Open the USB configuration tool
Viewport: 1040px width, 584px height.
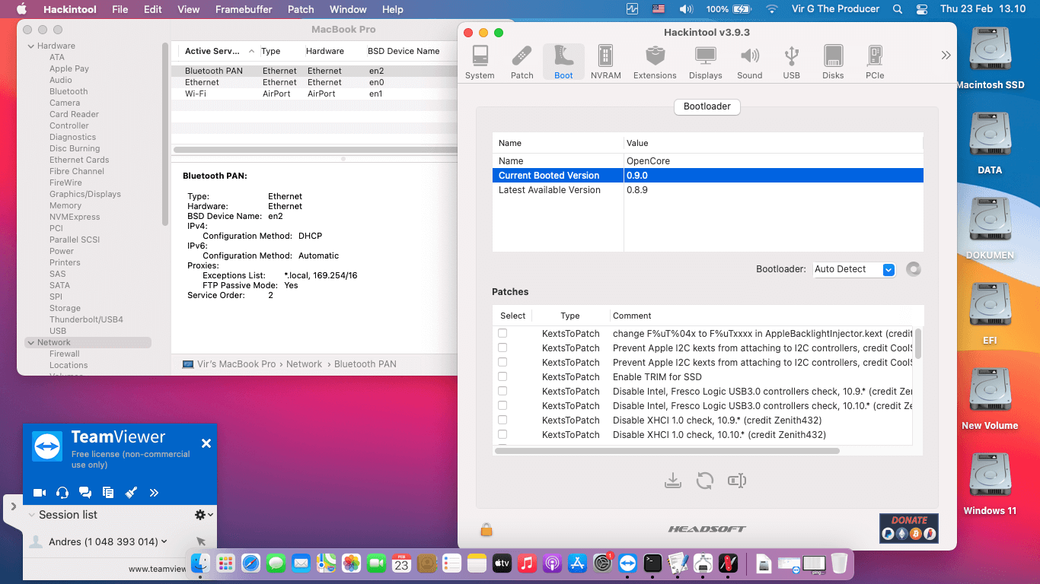click(792, 61)
